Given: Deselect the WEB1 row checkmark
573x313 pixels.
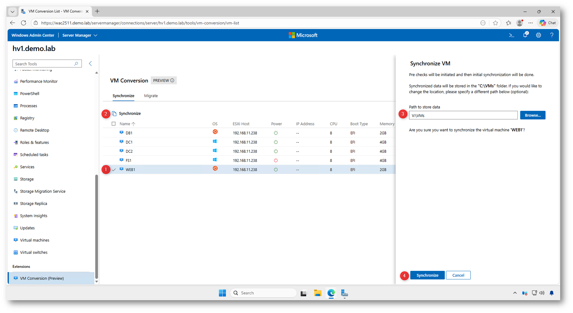Looking at the screenshot, I should (114, 170).
